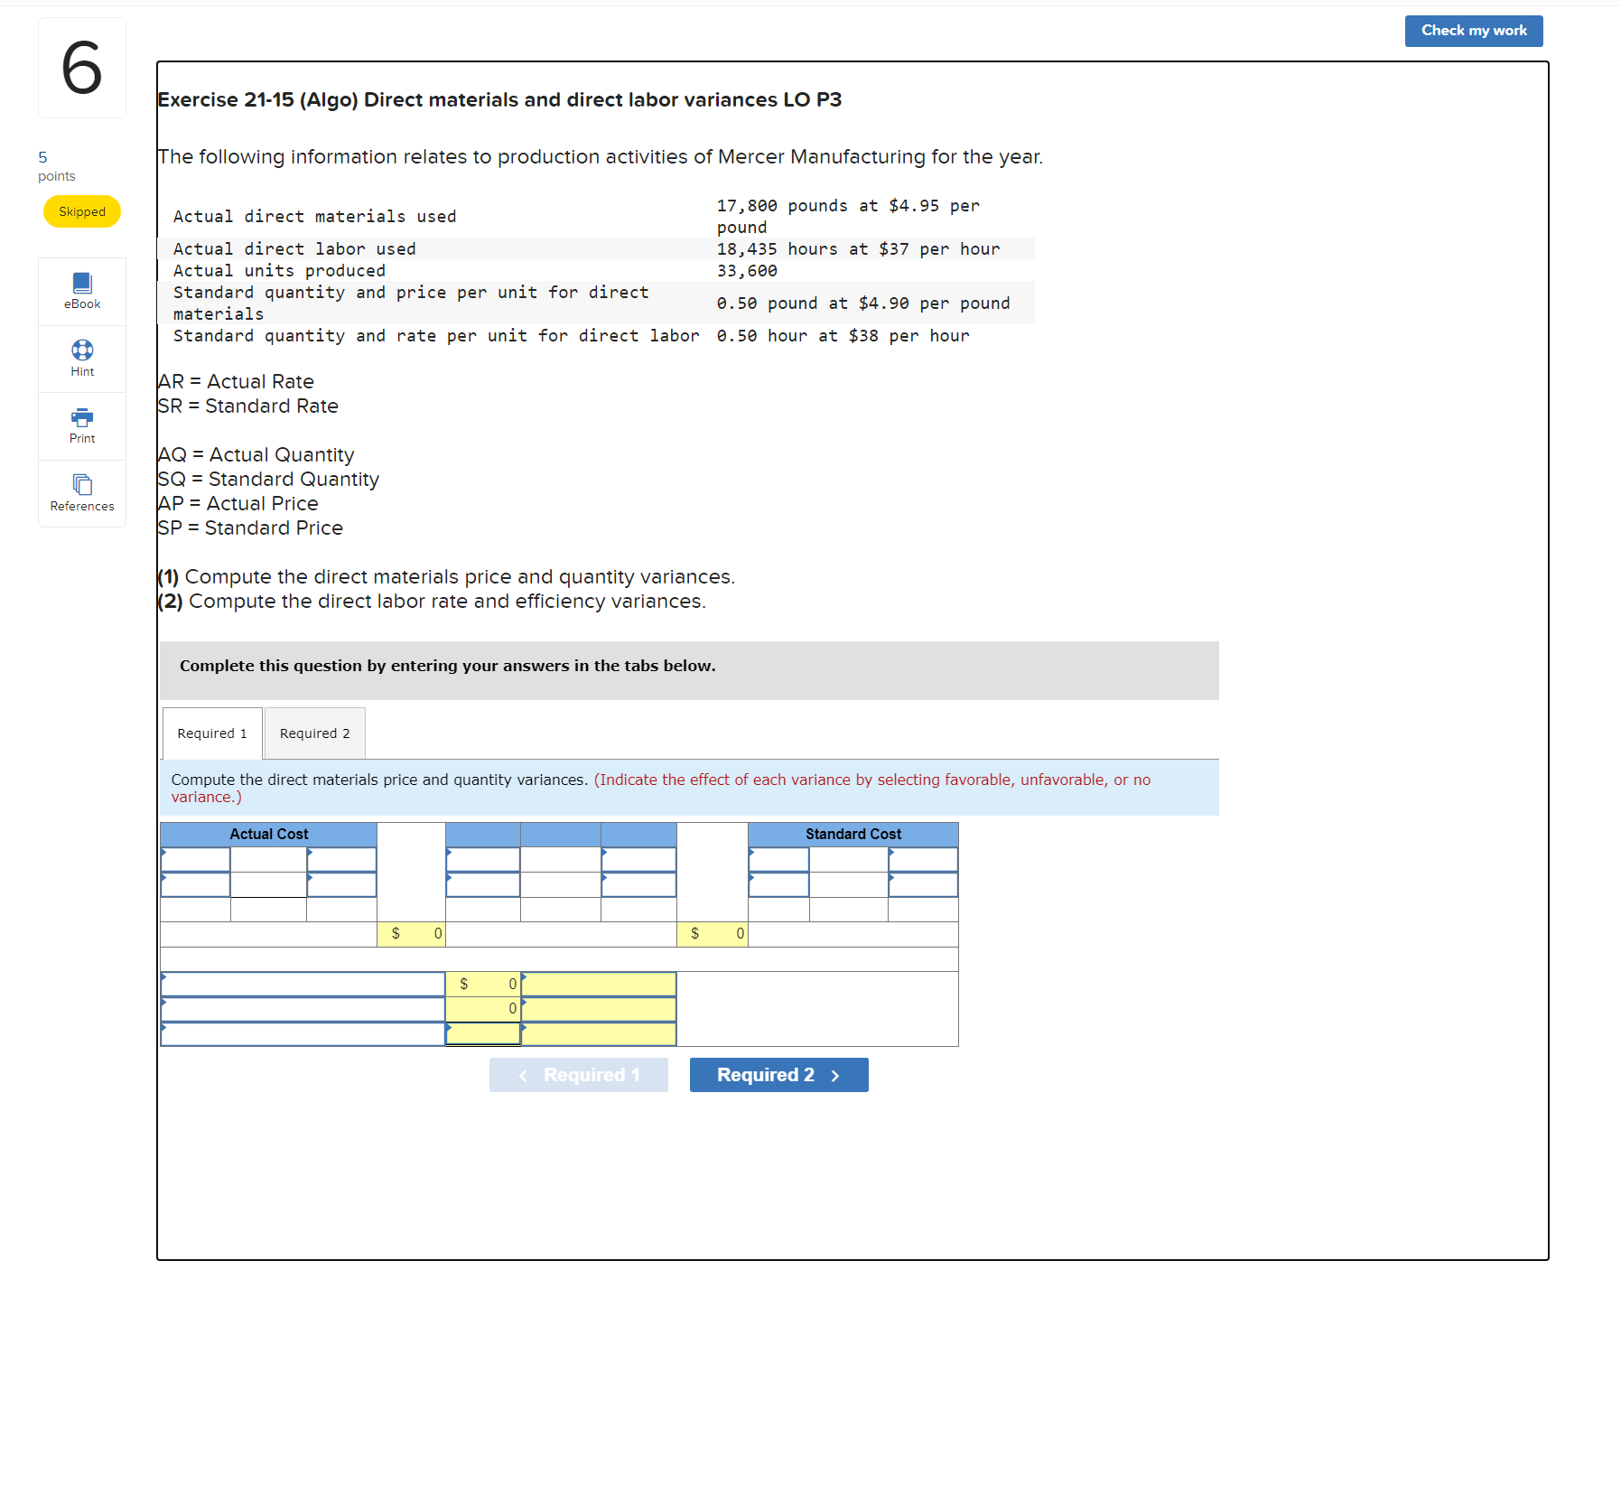Viewport: 1621px width, 1485px height.
Task: Select second variance name dropdown row
Action: coord(303,1009)
